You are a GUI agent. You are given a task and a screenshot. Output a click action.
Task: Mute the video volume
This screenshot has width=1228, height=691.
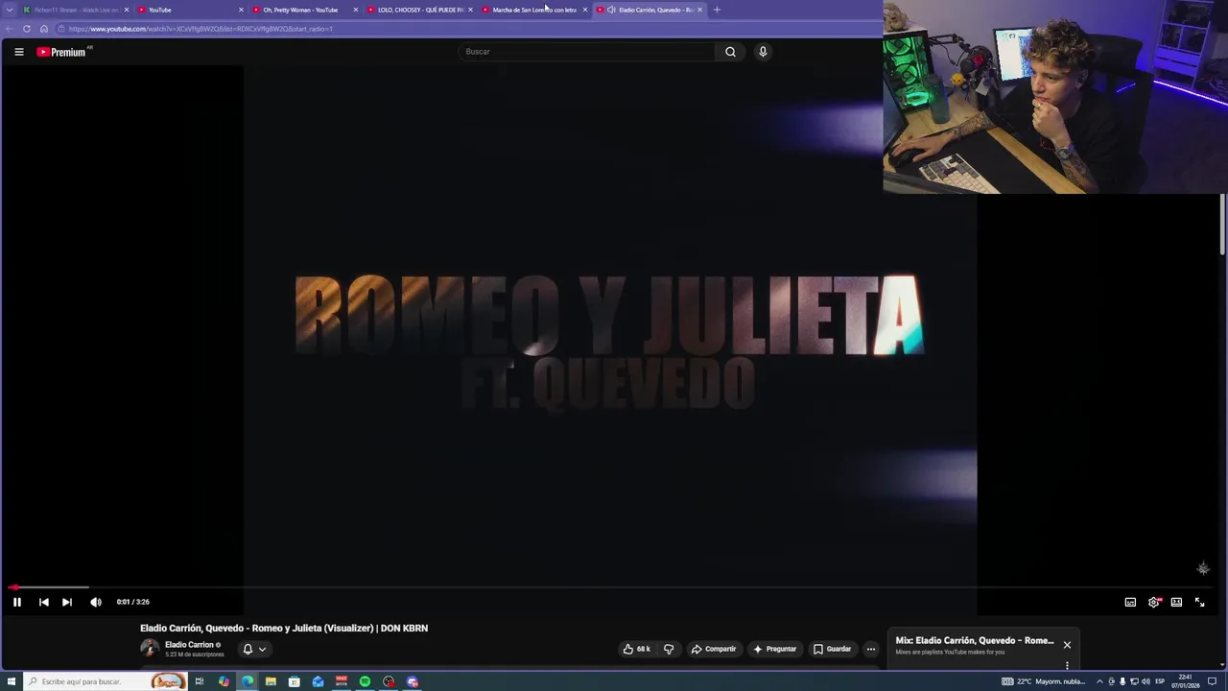(96, 602)
